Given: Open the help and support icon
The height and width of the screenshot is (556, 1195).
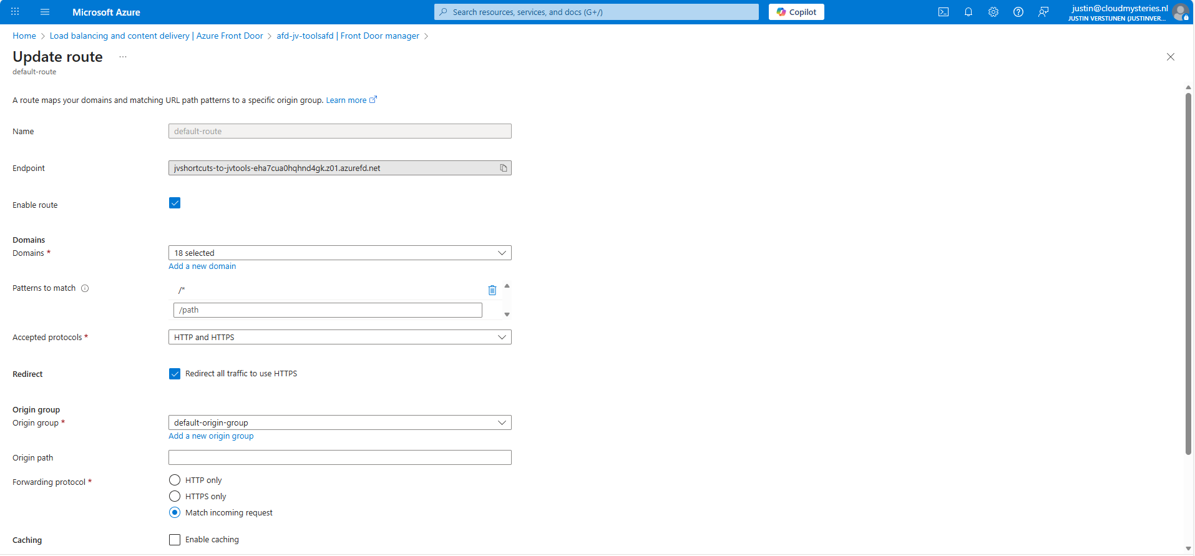Looking at the screenshot, I should click(1018, 12).
